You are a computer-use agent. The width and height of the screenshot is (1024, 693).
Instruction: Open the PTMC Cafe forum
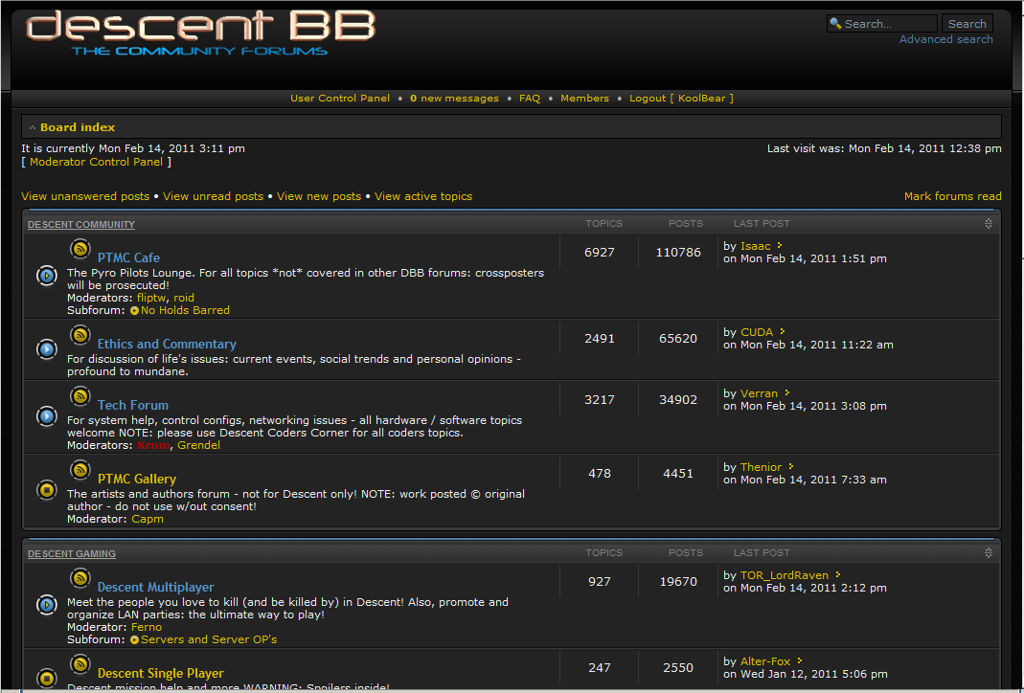tap(128, 257)
